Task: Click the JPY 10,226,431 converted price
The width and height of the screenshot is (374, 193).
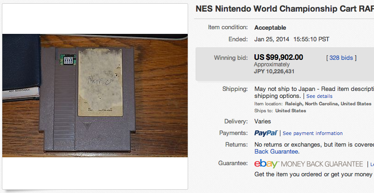Action: 274,71
